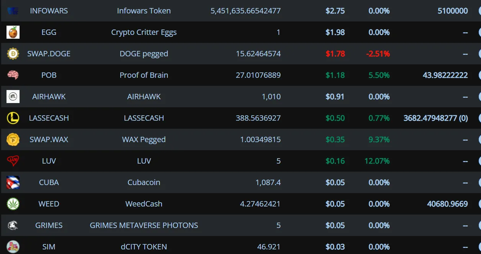The width and height of the screenshot is (481, 254).
Task: Click the DOGE pegged token name
Action: (144, 54)
